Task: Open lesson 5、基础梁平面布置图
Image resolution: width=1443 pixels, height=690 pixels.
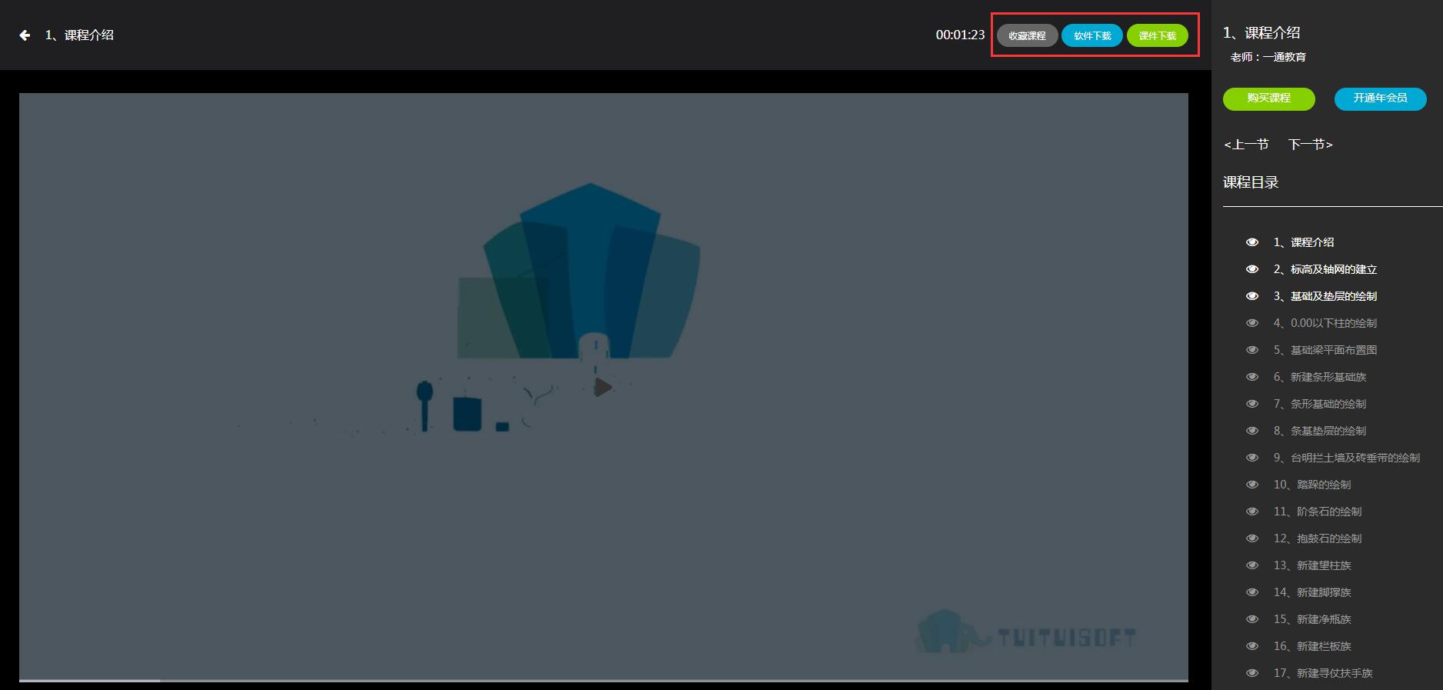Action: point(1325,350)
